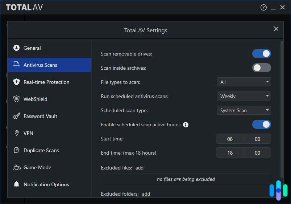Open the Scheduled scan type dropdown
The width and height of the screenshot is (291, 204).
244,110
